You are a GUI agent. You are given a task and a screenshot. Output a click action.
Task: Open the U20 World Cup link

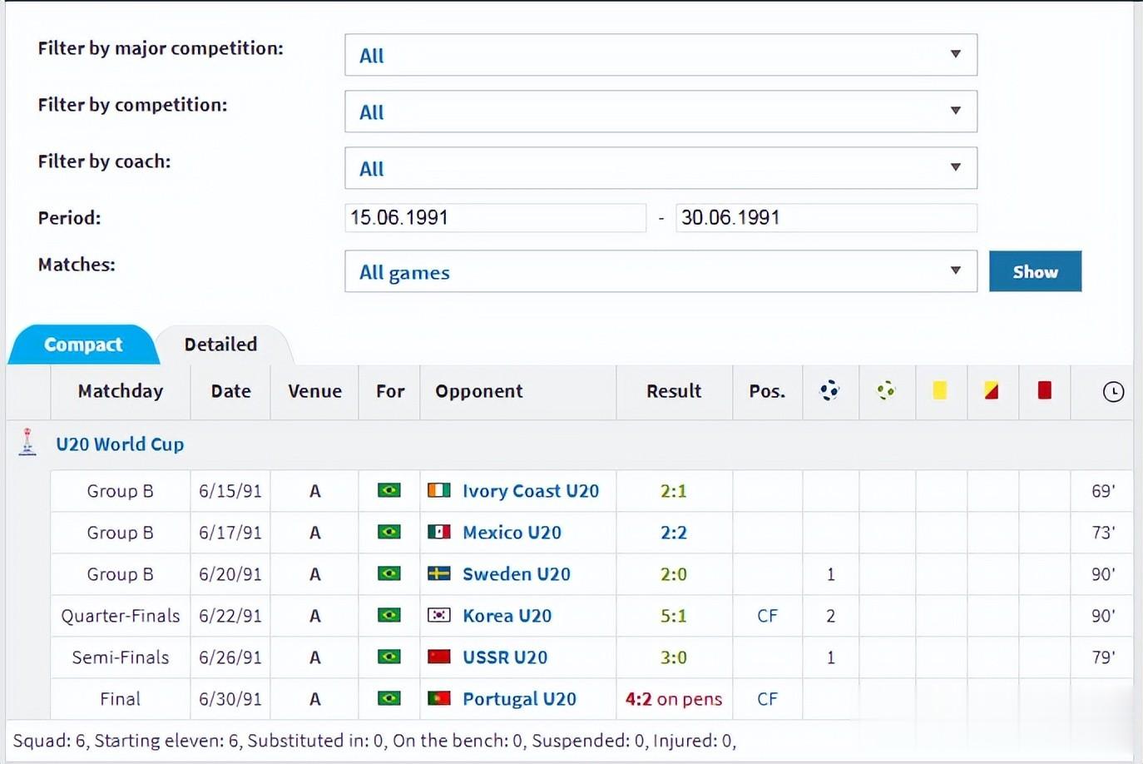[120, 444]
